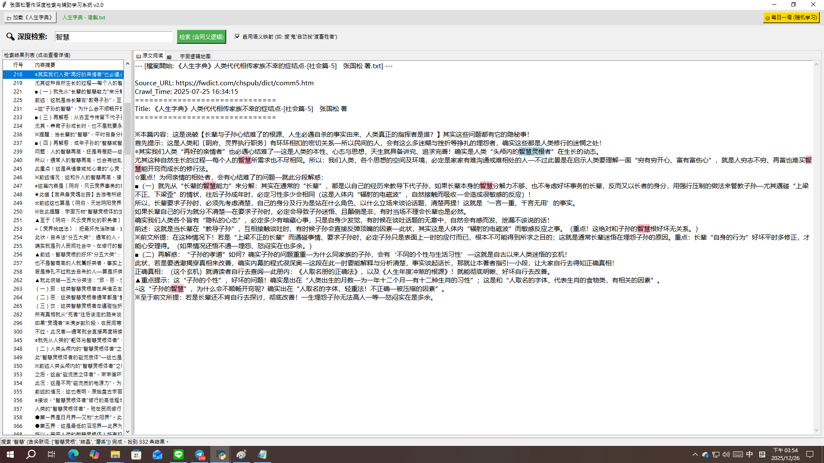Switch to 原文阅读 tab
The width and height of the screenshot is (824, 463).
pyautogui.click(x=150, y=56)
